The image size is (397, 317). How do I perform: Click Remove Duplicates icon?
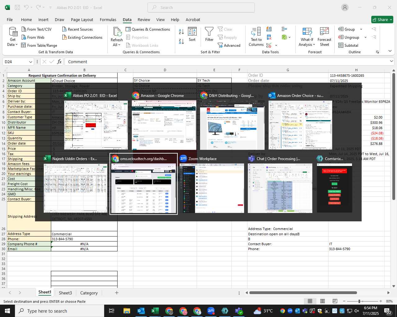[269, 37]
